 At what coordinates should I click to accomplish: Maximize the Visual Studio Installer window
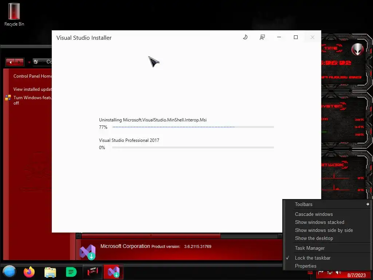[296, 37]
